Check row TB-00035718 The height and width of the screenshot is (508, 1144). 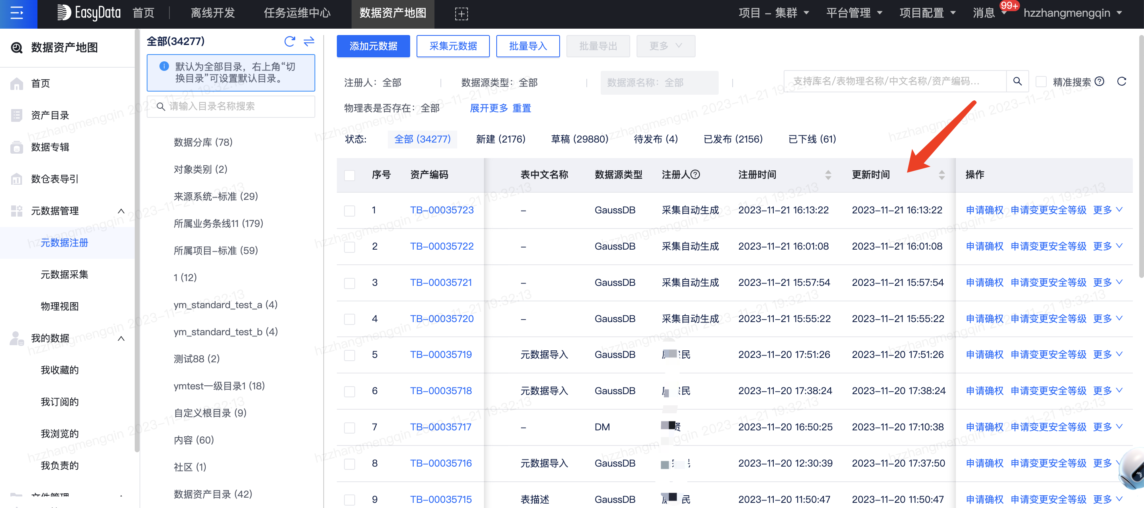(x=350, y=391)
